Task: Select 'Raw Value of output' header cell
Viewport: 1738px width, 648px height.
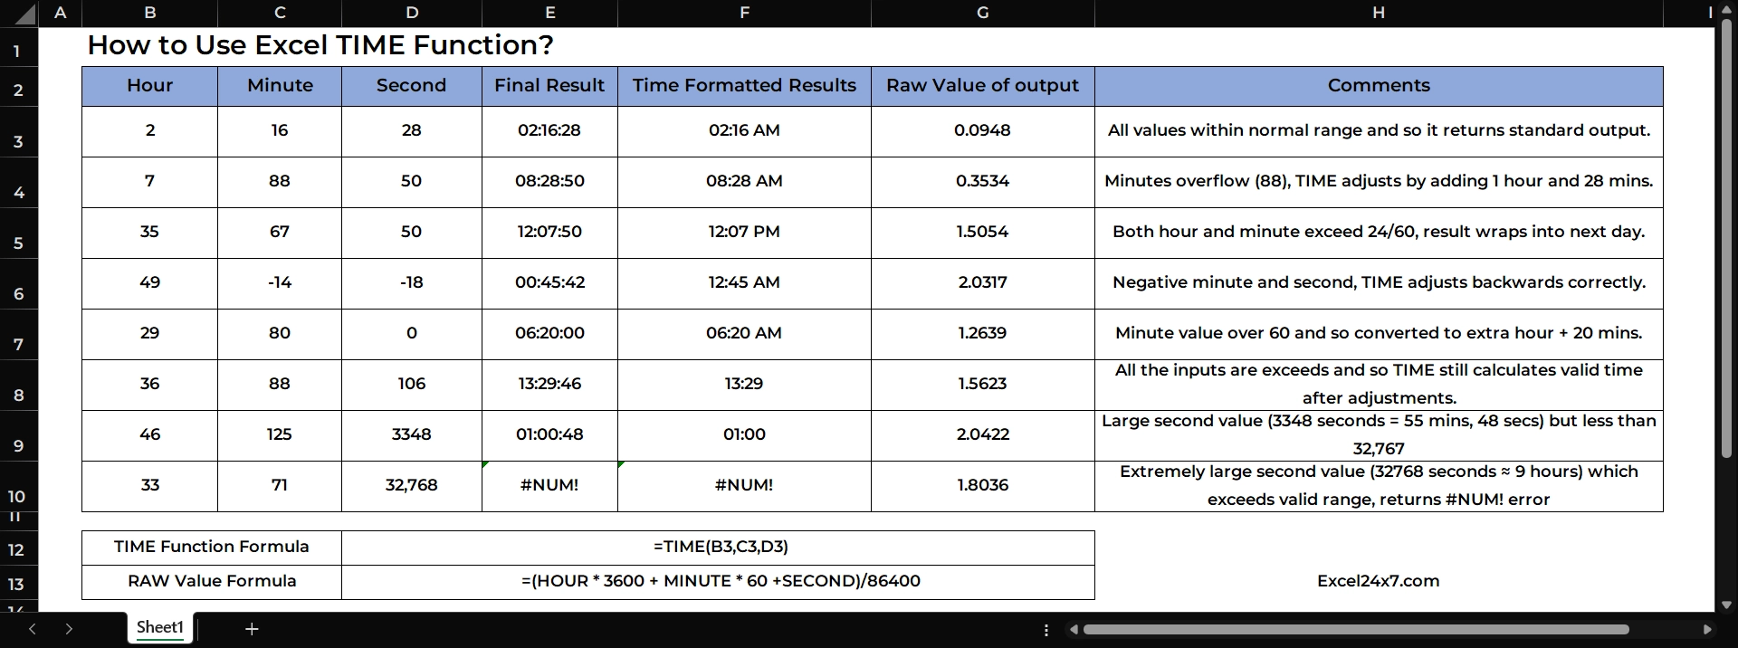Action: (983, 86)
